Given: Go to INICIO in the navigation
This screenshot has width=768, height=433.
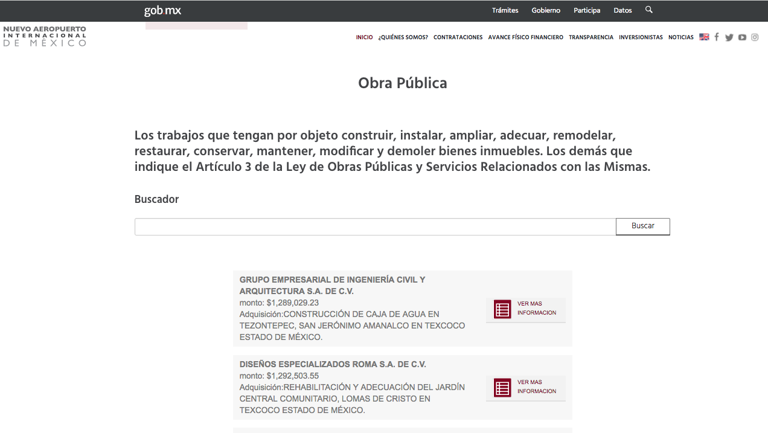Looking at the screenshot, I should (364, 37).
